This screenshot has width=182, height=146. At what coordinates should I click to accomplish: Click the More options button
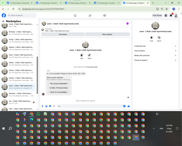click(x=107, y=34)
